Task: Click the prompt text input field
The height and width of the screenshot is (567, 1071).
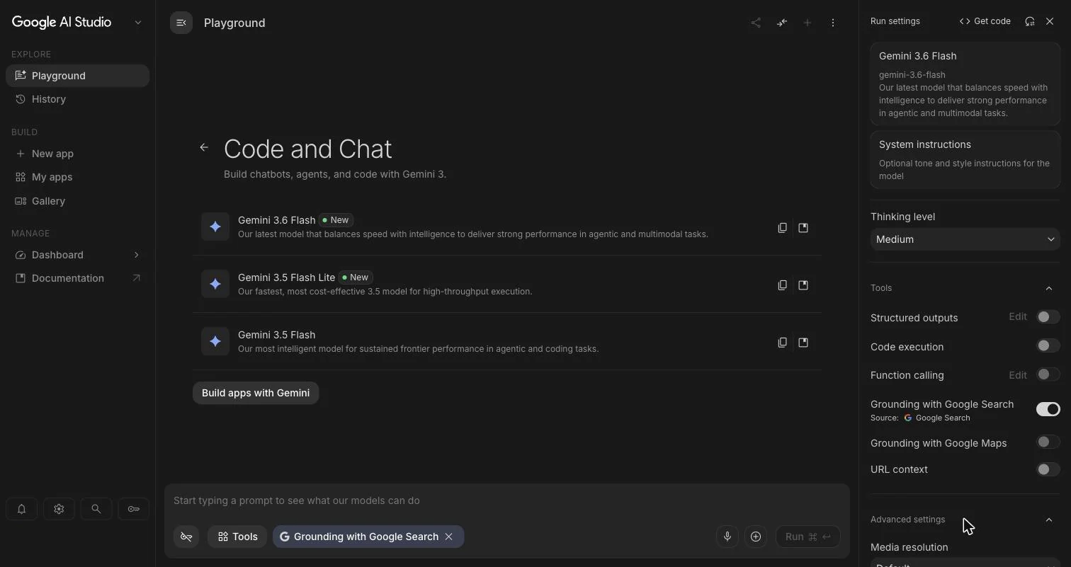Action: (506, 500)
